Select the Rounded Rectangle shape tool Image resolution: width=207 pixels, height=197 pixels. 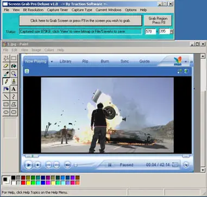(x=14, y=112)
